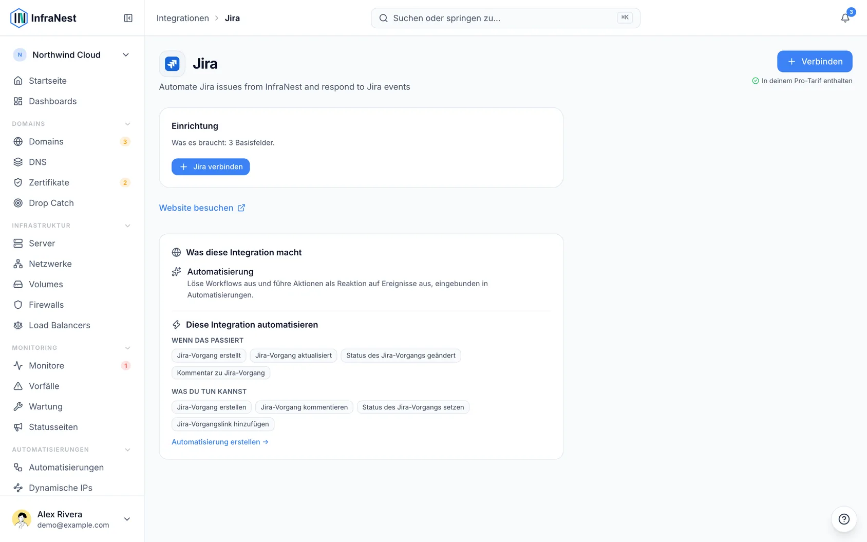This screenshot has width=867, height=542.
Task: Click the Jira verbinden button
Action: point(211,167)
